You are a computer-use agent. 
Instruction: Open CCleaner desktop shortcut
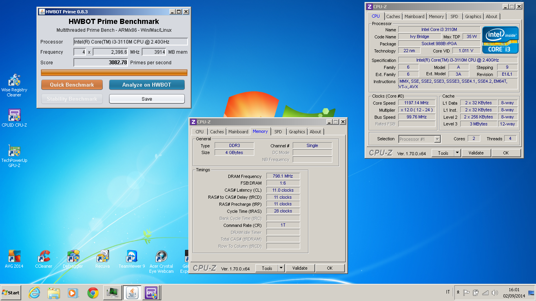[x=44, y=259]
